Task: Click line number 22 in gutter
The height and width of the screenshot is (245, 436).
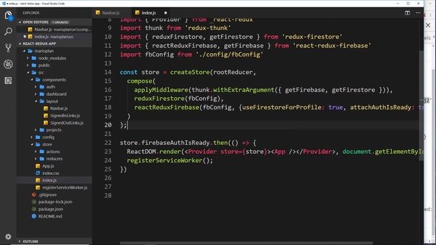Action: point(108,143)
